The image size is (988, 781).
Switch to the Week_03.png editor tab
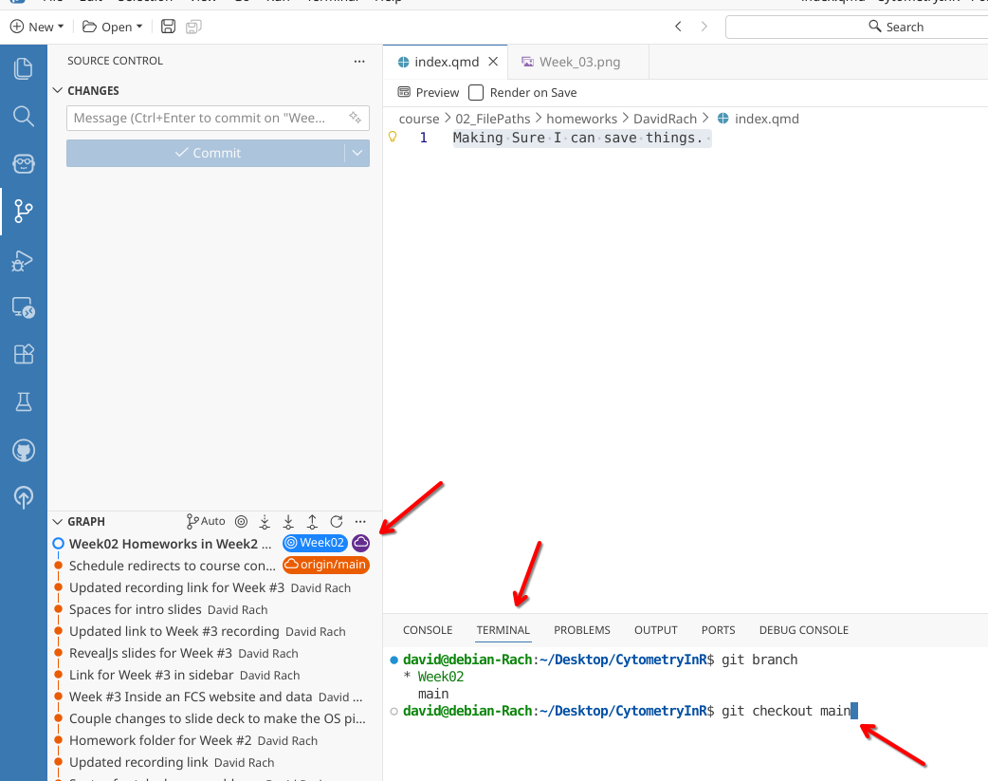click(x=579, y=62)
